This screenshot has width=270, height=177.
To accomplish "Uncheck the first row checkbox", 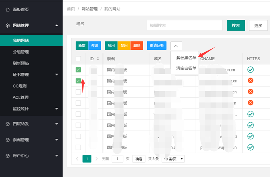I will point(78,70).
